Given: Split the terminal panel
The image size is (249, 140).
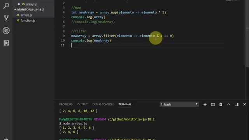Looking at the screenshot, I should tap(213, 104).
